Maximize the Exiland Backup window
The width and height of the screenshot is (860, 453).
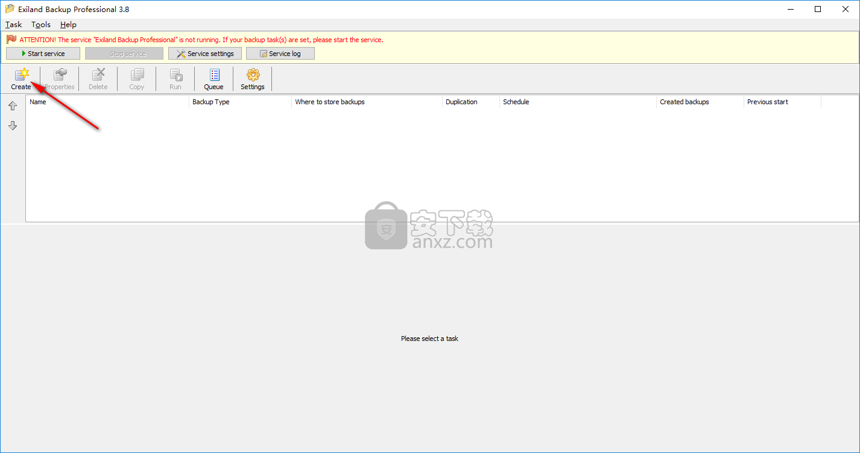(x=818, y=9)
